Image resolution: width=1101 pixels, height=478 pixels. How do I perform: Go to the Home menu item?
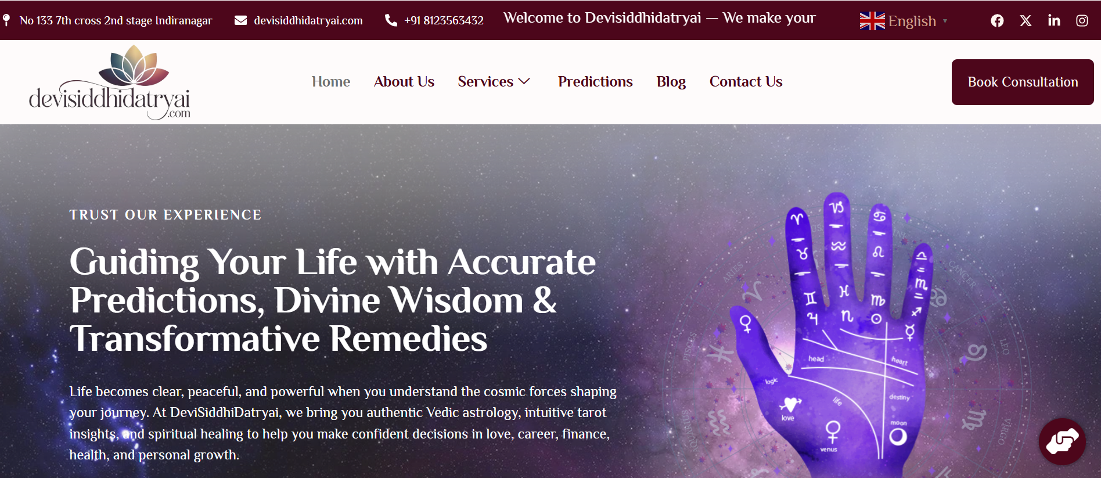(331, 82)
